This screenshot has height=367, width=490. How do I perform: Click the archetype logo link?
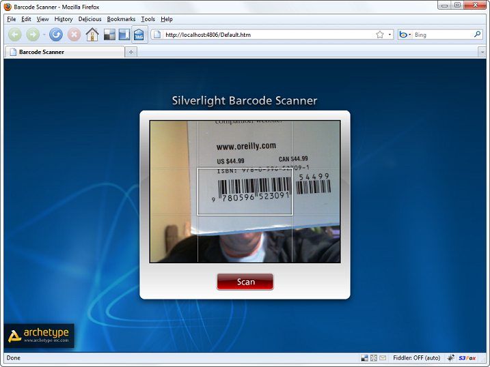coord(39,336)
